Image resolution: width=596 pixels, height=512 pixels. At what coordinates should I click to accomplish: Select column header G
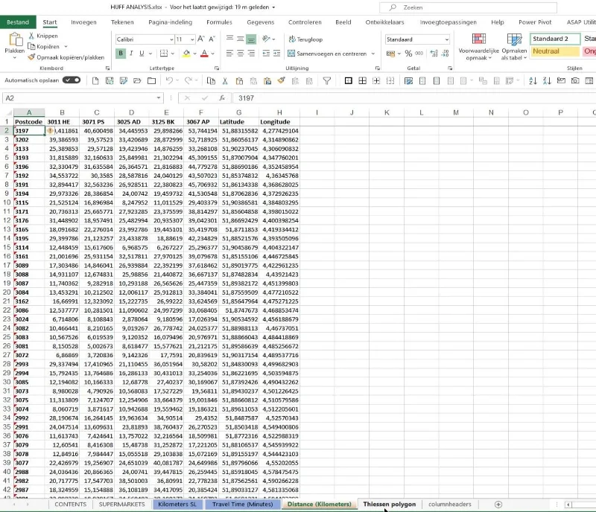click(x=238, y=112)
